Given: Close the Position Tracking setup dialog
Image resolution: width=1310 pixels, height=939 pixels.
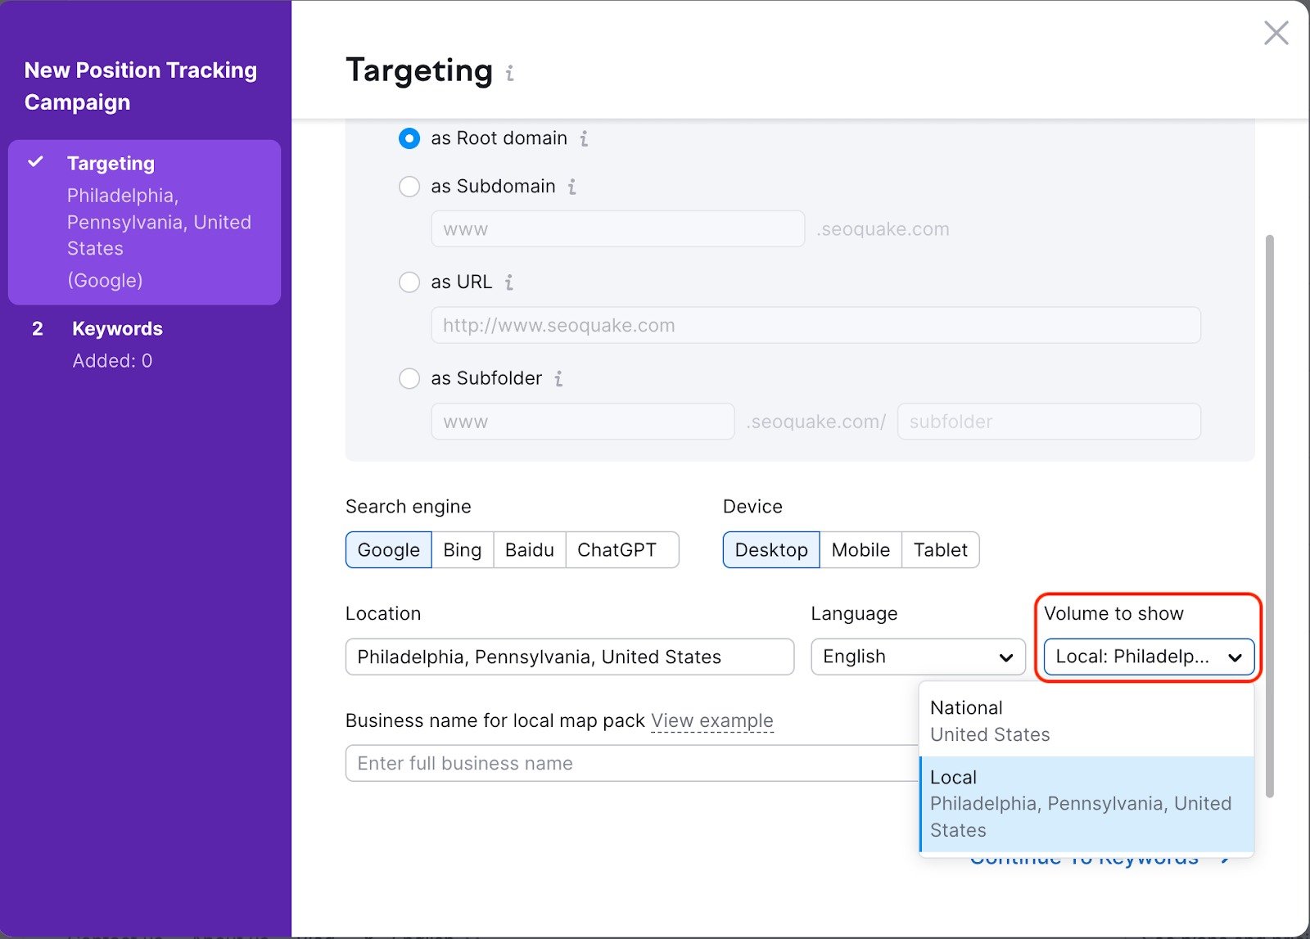Looking at the screenshot, I should [x=1276, y=34].
